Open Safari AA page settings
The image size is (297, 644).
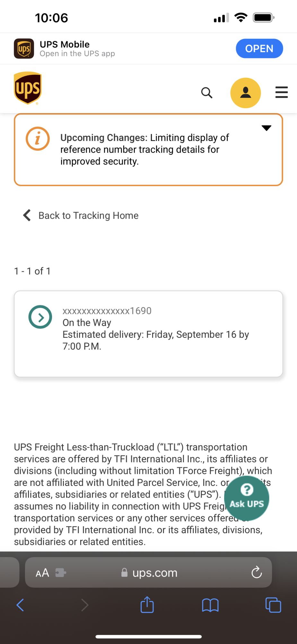(42, 573)
